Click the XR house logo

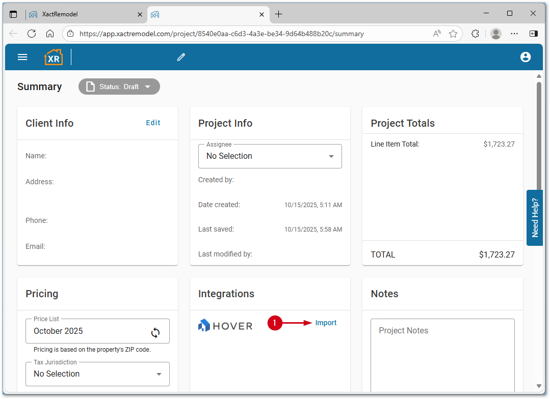(53, 57)
